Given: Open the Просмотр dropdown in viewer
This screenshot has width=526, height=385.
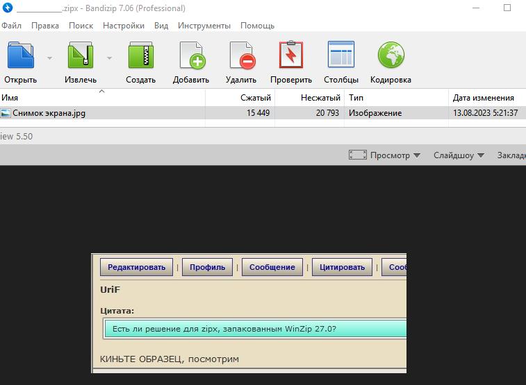Looking at the screenshot, I should coord(395,155).
